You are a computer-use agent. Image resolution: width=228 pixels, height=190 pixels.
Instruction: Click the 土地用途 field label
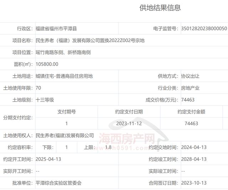[22, 76]
